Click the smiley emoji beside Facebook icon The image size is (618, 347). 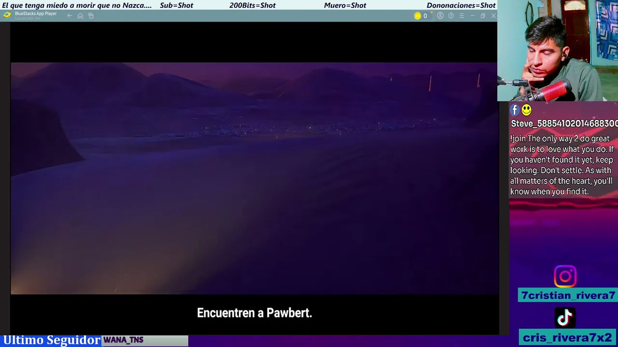526,110
